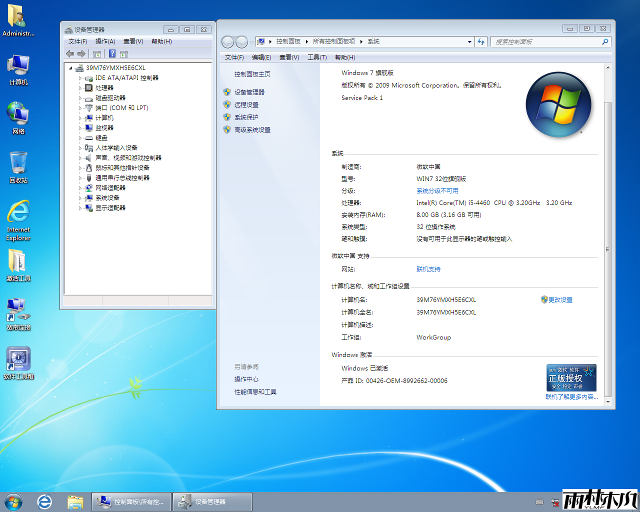Screen dimensions: 640x512
Task: Click the 高级系统设置 link in left pane
Action: 252,130
